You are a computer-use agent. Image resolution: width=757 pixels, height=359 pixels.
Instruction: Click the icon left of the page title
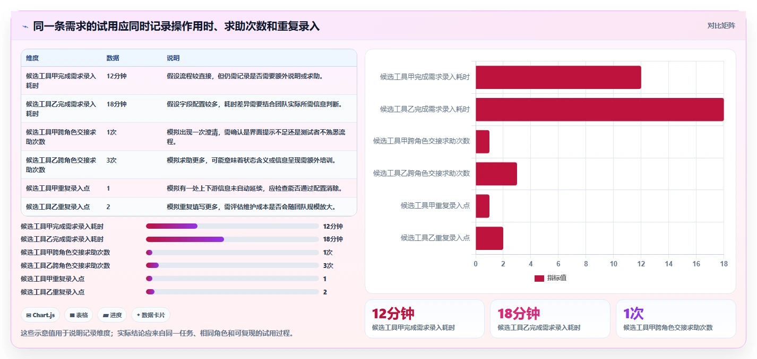(25, 26)
